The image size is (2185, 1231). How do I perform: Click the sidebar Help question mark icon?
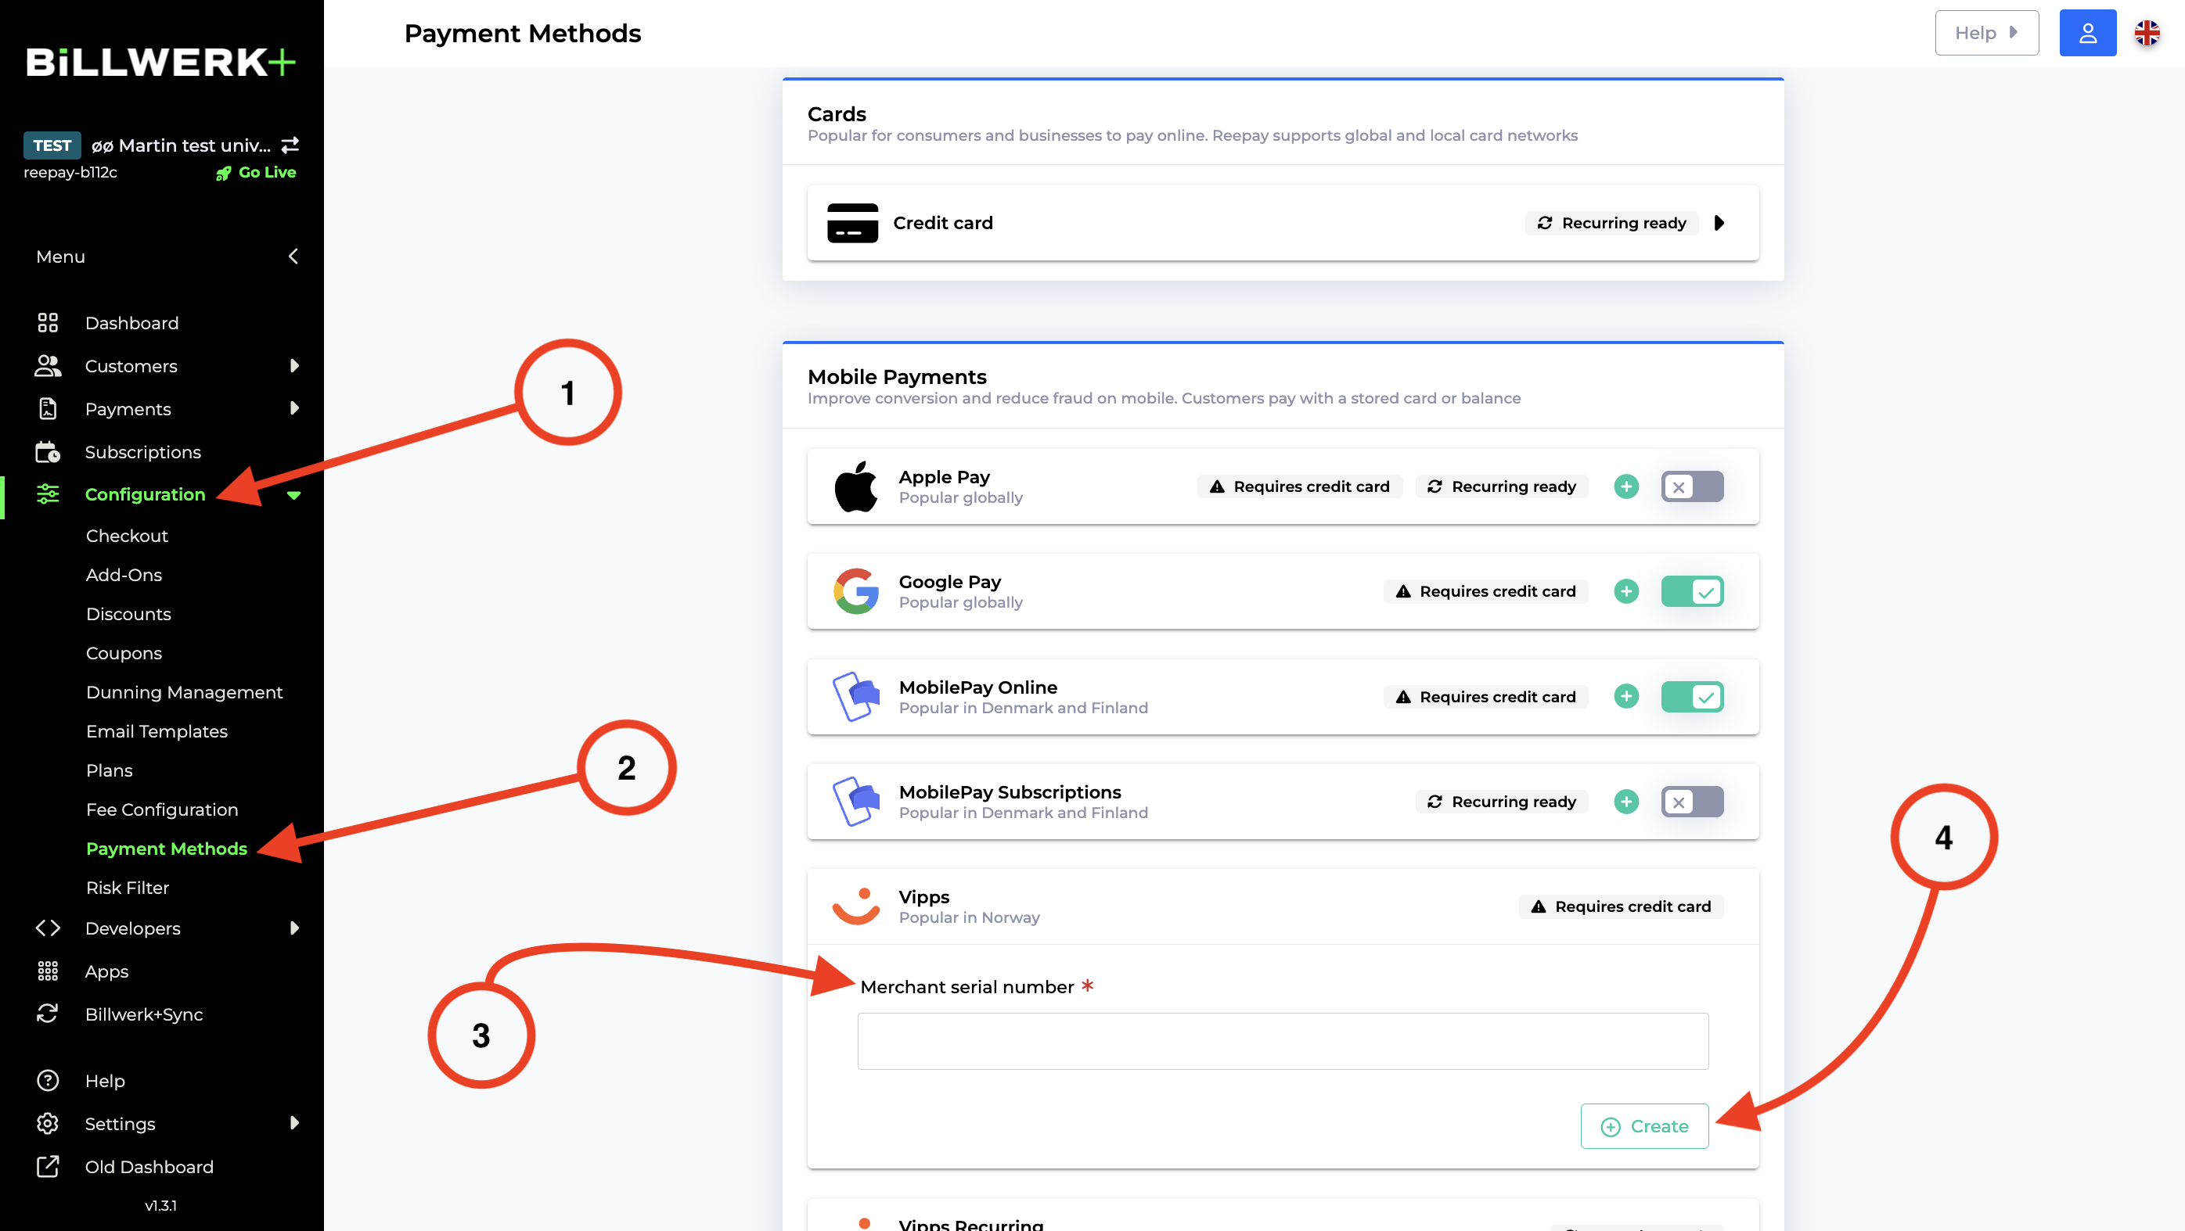48,1080
